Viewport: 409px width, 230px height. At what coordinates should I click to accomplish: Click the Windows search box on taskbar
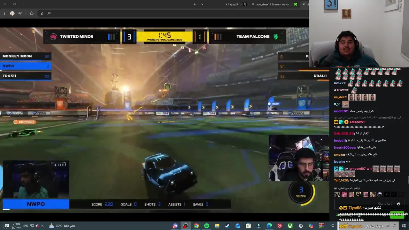pyautogui.click(x=367, y=226)
